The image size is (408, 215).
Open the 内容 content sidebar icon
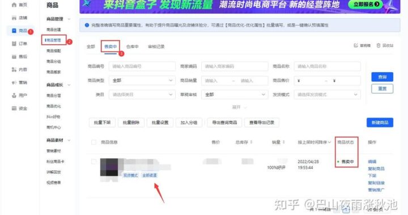pyautogui.click(x=14, y=70)
